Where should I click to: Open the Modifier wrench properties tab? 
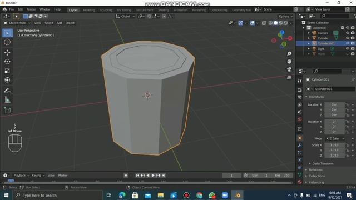300,146
